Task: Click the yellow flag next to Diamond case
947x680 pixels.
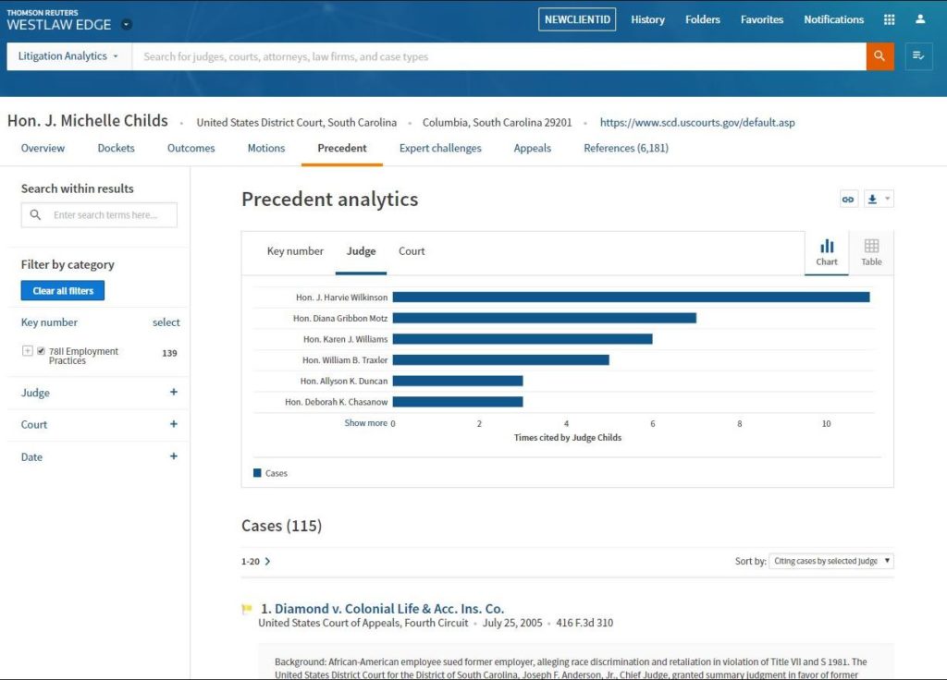Action: [x=246, y=609]
